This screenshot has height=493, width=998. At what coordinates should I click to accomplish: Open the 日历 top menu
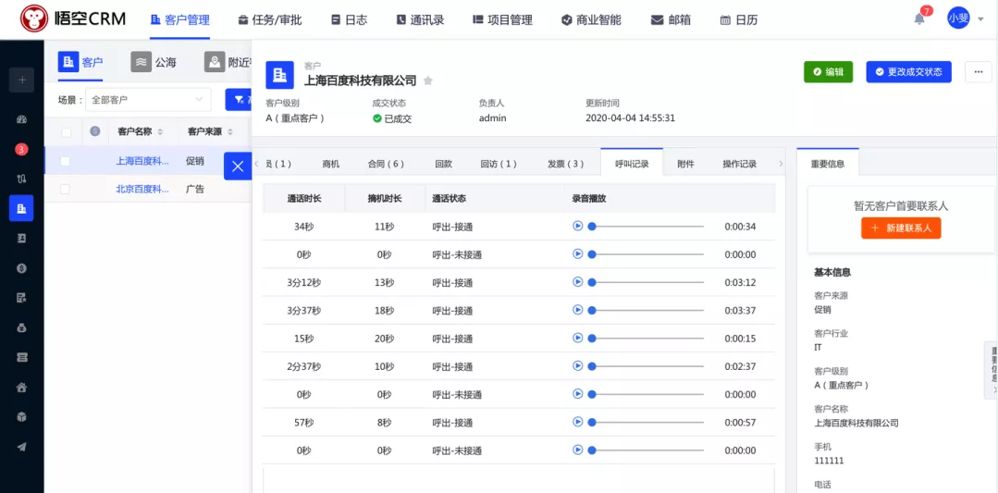tap(739, 19)
